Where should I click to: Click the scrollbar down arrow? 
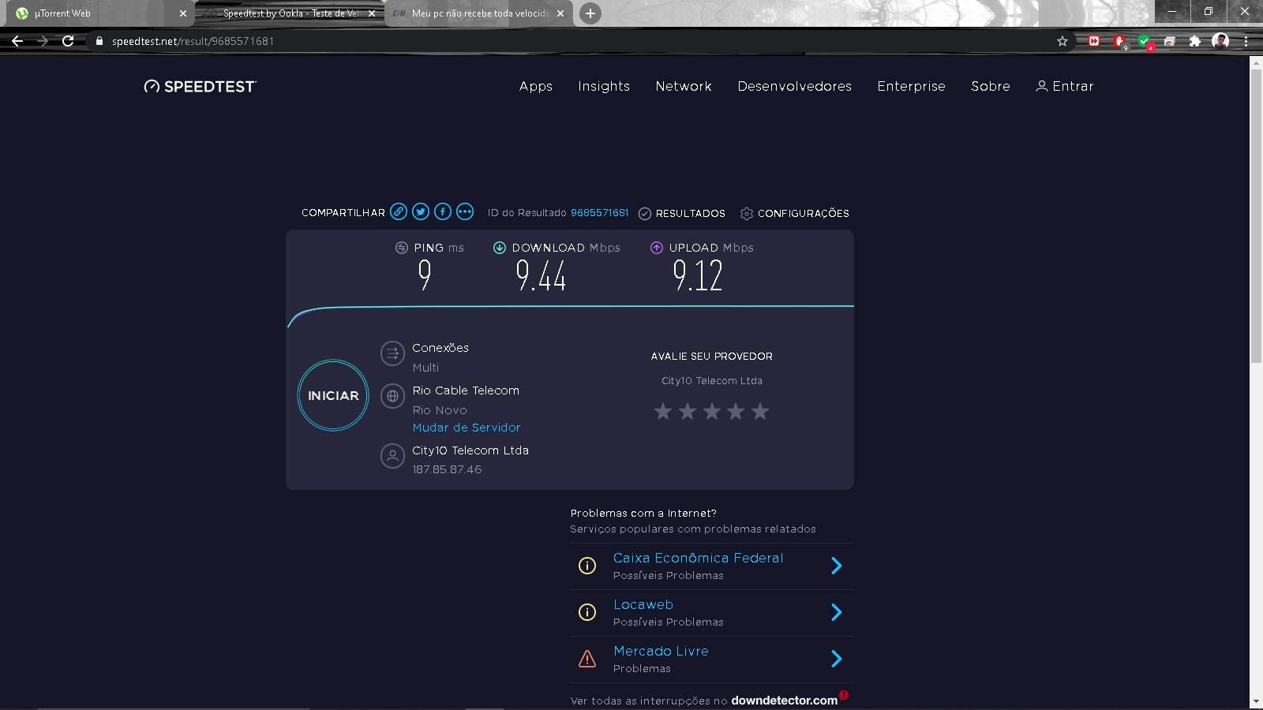pyautogui.click(x=1256, y=701)
